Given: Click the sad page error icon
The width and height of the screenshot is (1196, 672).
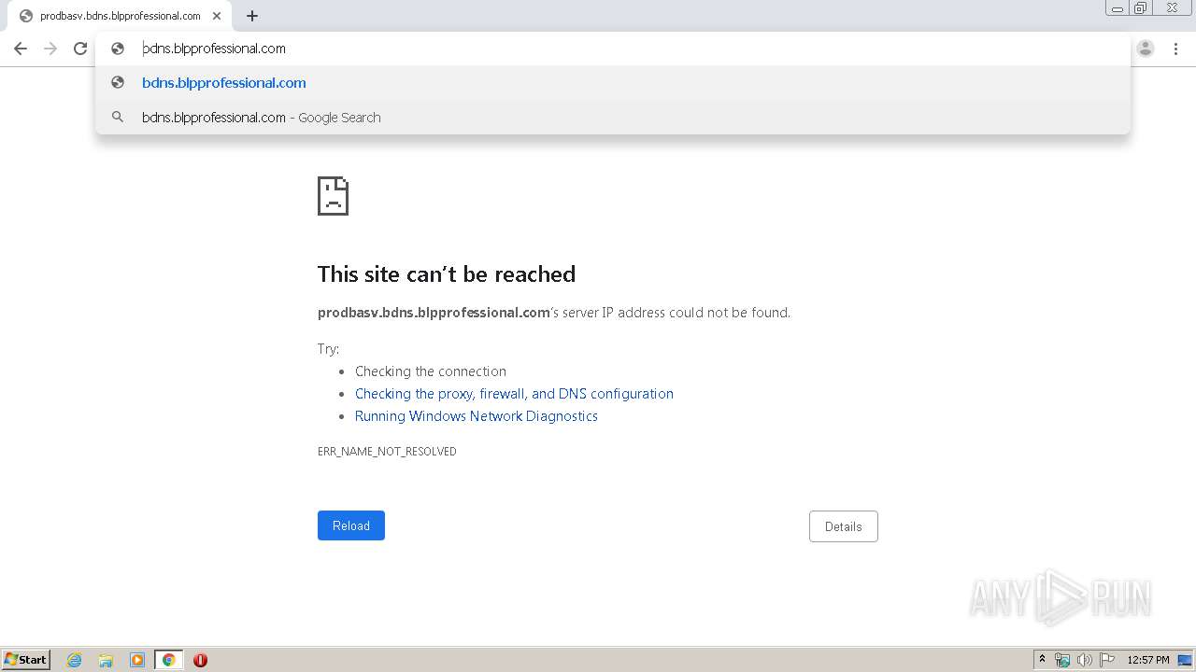Looking at the screenshot, I should [x=333, y=196].
